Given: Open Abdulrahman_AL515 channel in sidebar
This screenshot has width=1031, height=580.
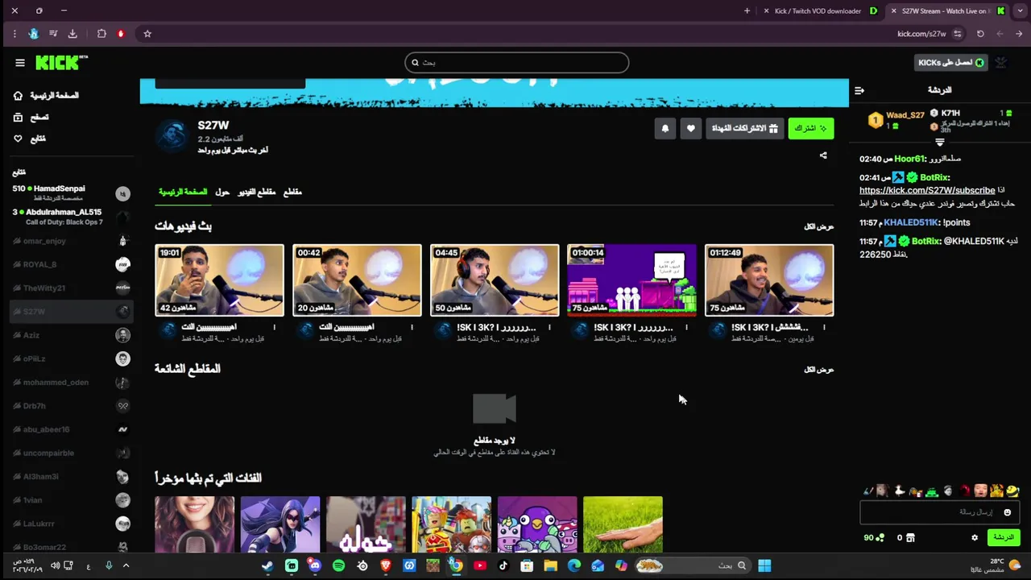Looking at the screenshot, I should click(x=71, y=217).
